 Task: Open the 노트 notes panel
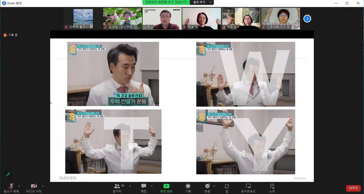[x=272, y=188]
